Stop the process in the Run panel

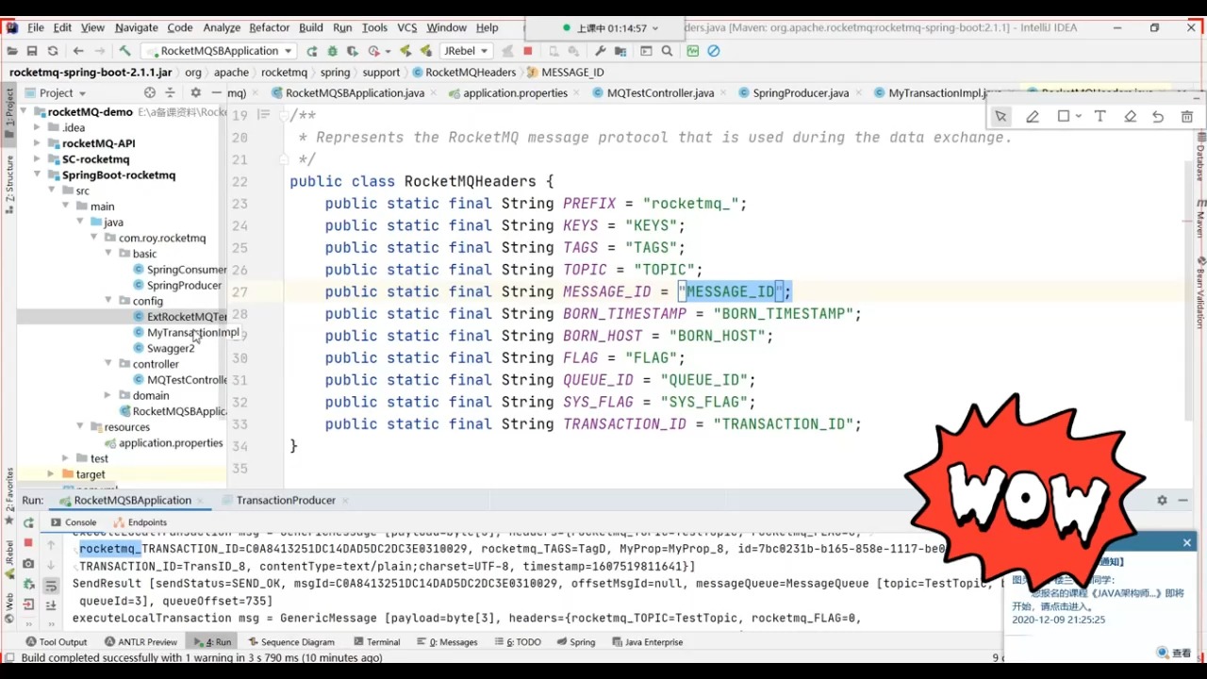click(28, 543)
